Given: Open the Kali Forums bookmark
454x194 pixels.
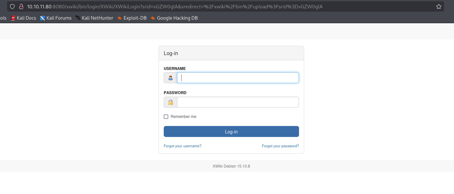Looking at the screenshot, I should [56, 18].
